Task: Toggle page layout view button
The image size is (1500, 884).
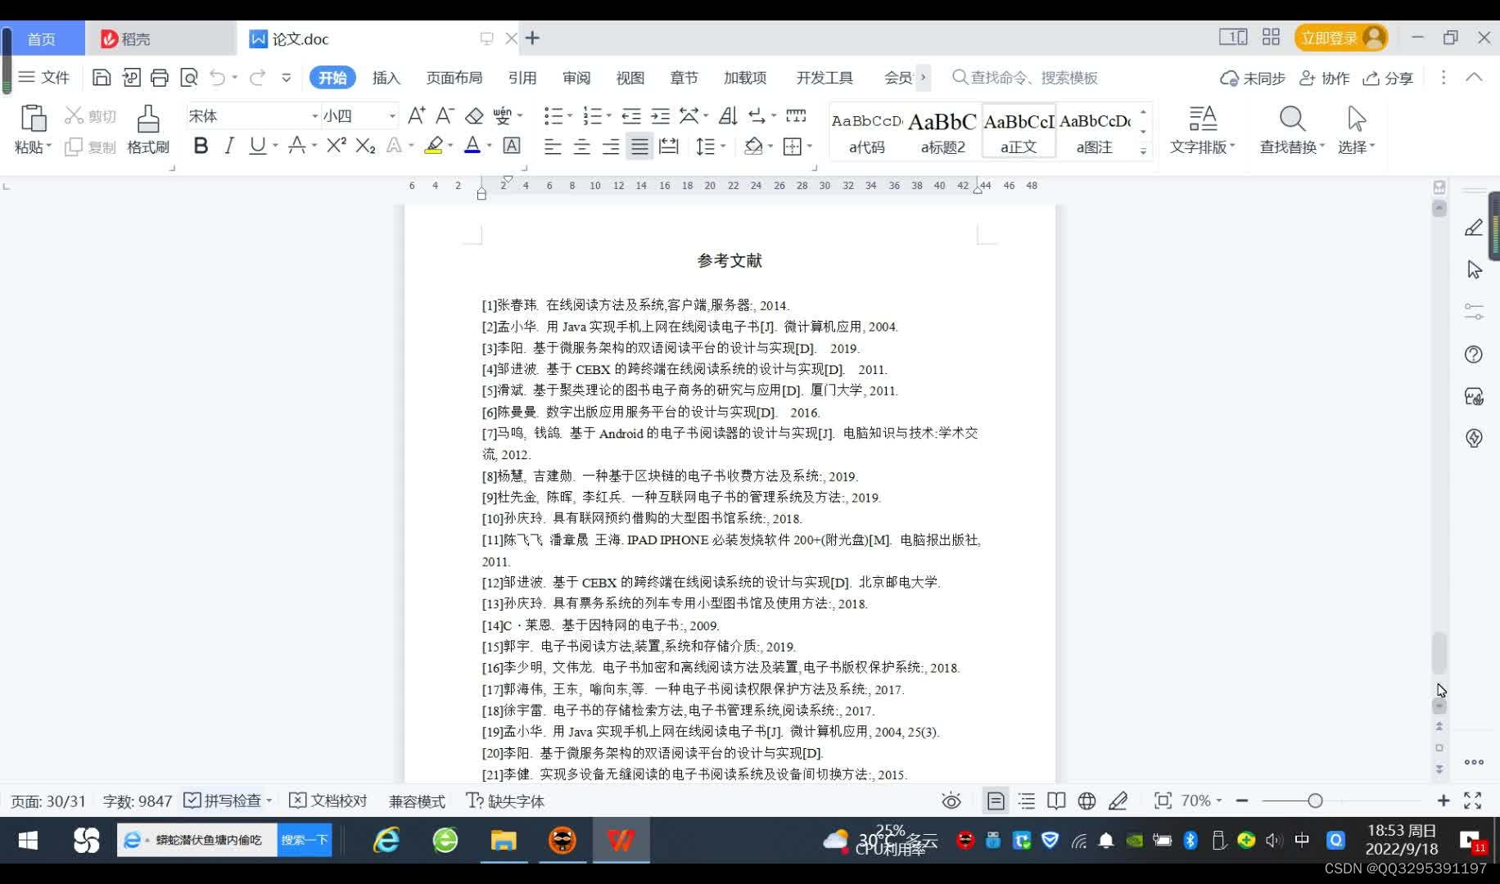Action: click(996, 801)
